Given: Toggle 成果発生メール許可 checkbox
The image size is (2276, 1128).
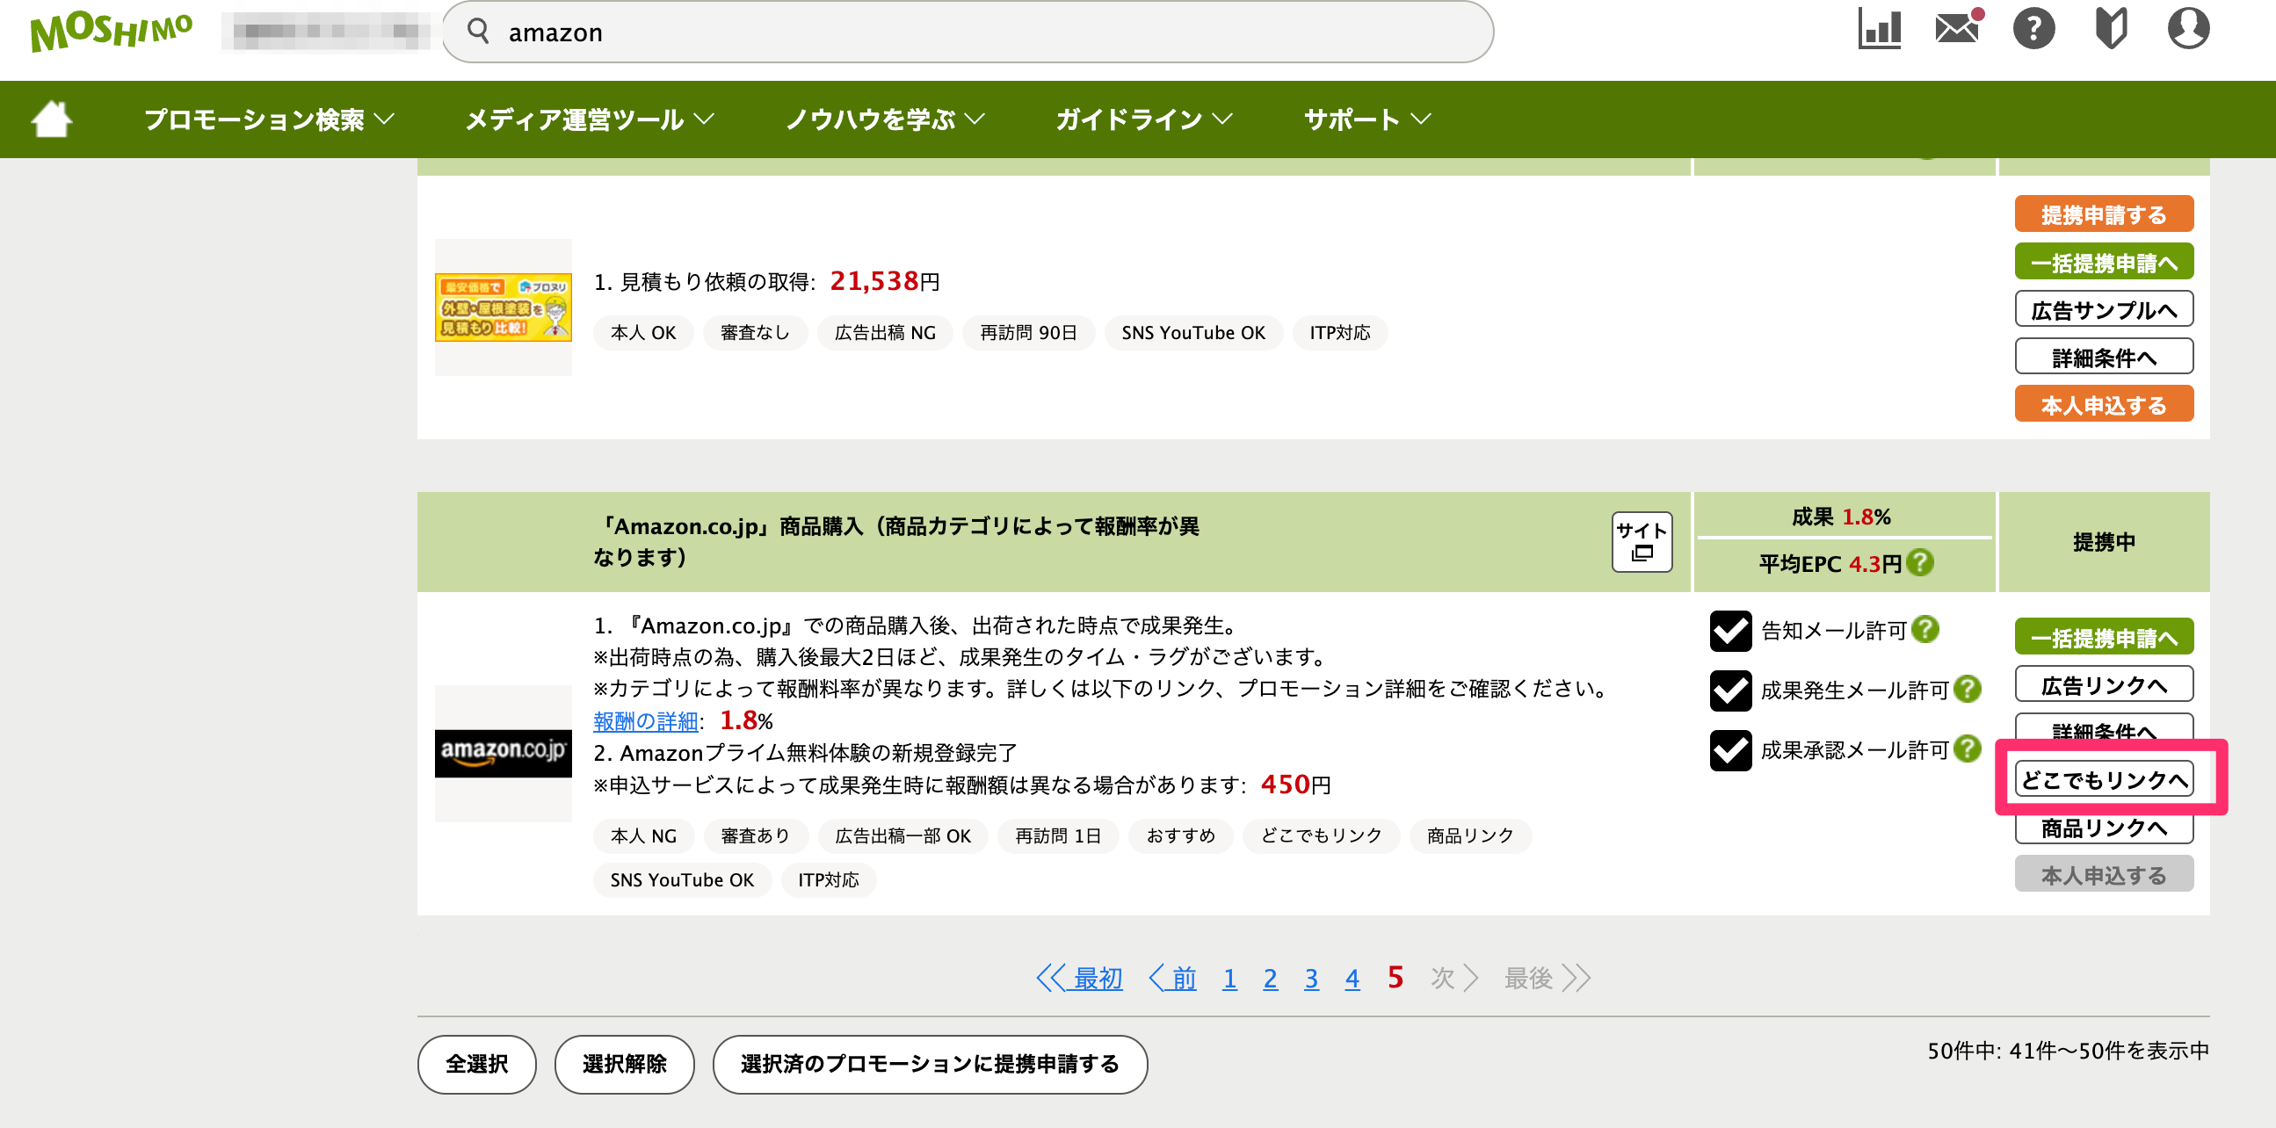Looking at the screenshot, I should point(1730,691).
